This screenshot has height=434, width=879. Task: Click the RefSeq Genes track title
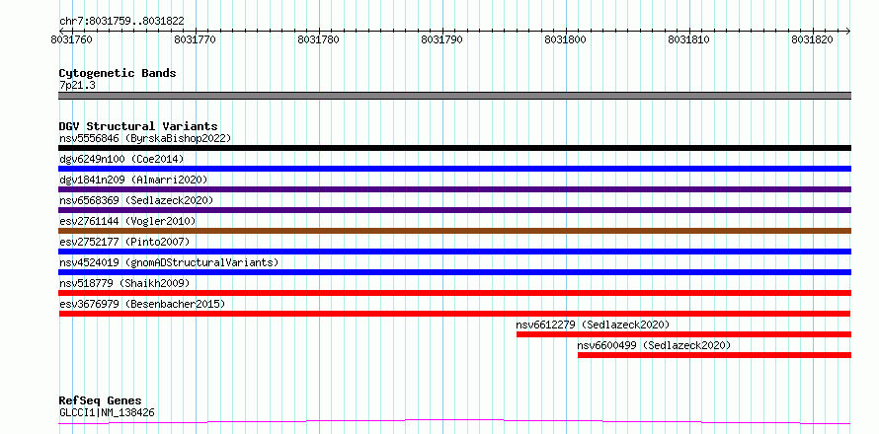point(100,401)
